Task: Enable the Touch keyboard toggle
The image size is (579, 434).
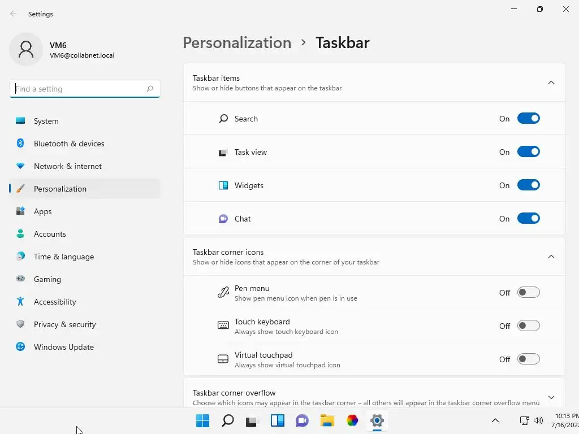Action: [529, 325]
